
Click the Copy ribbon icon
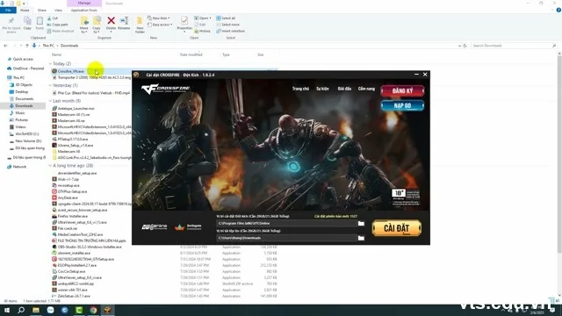27,24
